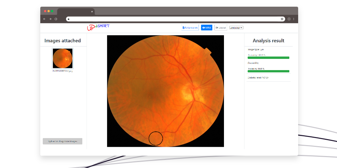Viewport: 337px width, 168px height.
Task: Log out using the Logout button
Action: tap(221, 27)
